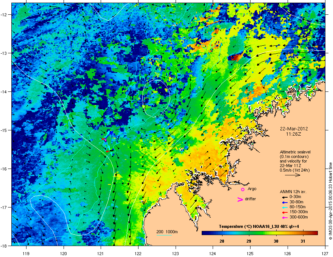Image resolution: width=333 pixels, height=257 pixels.
Task: Click the 0.5m/s velocity scale arrow
Action: 293,175
